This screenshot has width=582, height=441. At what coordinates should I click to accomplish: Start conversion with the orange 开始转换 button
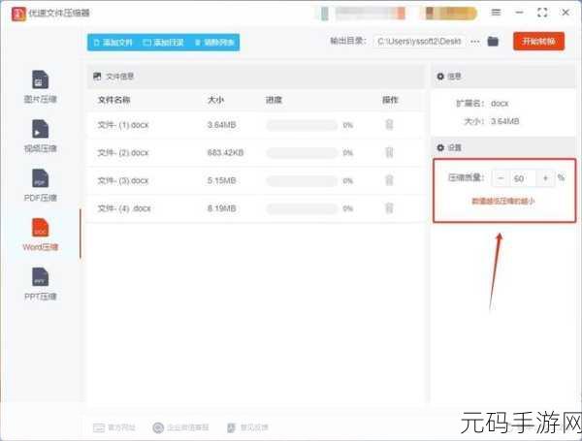point(538,41)
